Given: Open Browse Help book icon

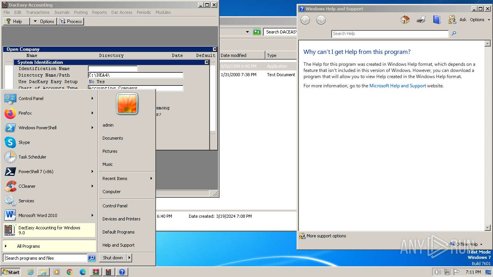Looking at the screenshot, I should click(436, 20).
